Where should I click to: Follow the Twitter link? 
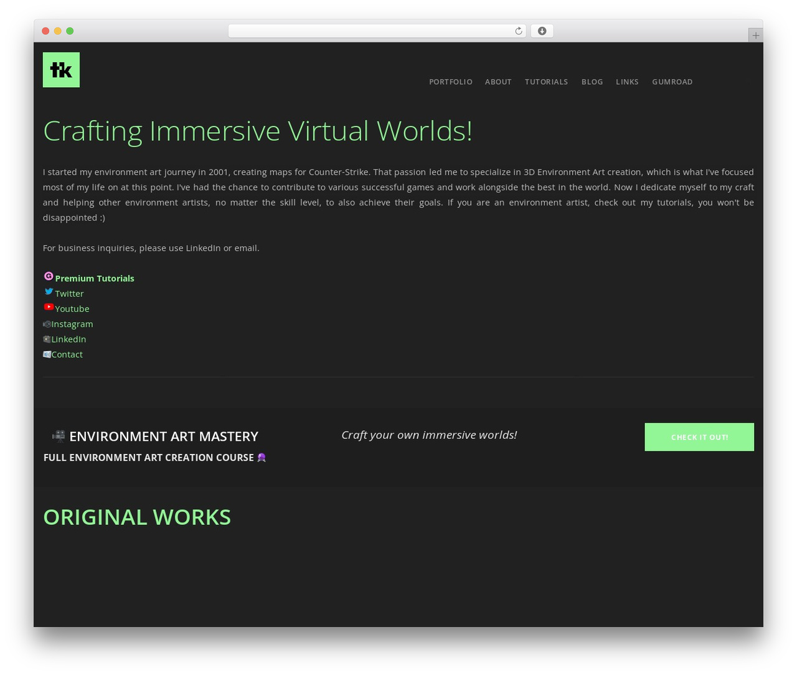69,293
